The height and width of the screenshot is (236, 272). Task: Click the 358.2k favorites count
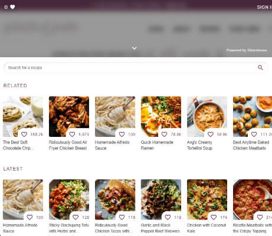[x=37, y=135]
